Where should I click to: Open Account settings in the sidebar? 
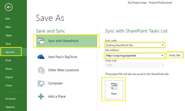click(10, 99)
